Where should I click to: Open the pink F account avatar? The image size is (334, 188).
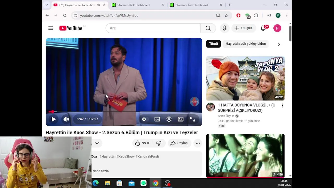[277, 28]
